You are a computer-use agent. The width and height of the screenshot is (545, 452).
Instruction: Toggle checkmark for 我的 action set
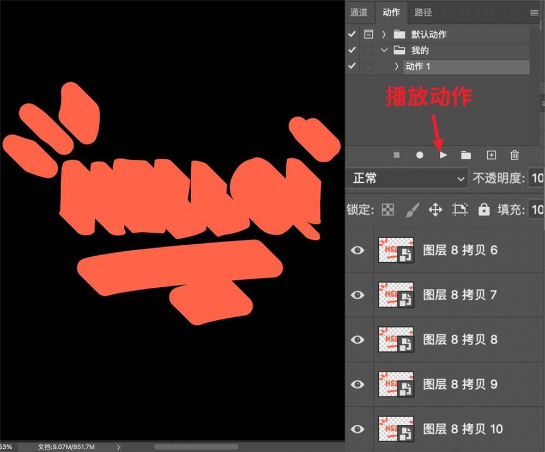tap(352, 50)
